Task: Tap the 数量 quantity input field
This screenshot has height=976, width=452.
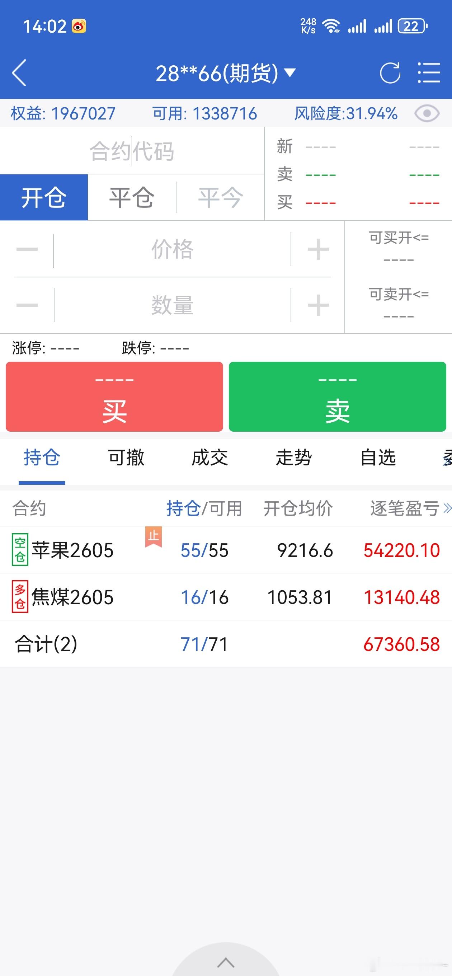Action: (173, 305)
